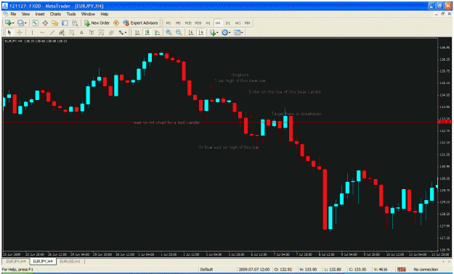Switch to Bar Chart display

[137, 33]
